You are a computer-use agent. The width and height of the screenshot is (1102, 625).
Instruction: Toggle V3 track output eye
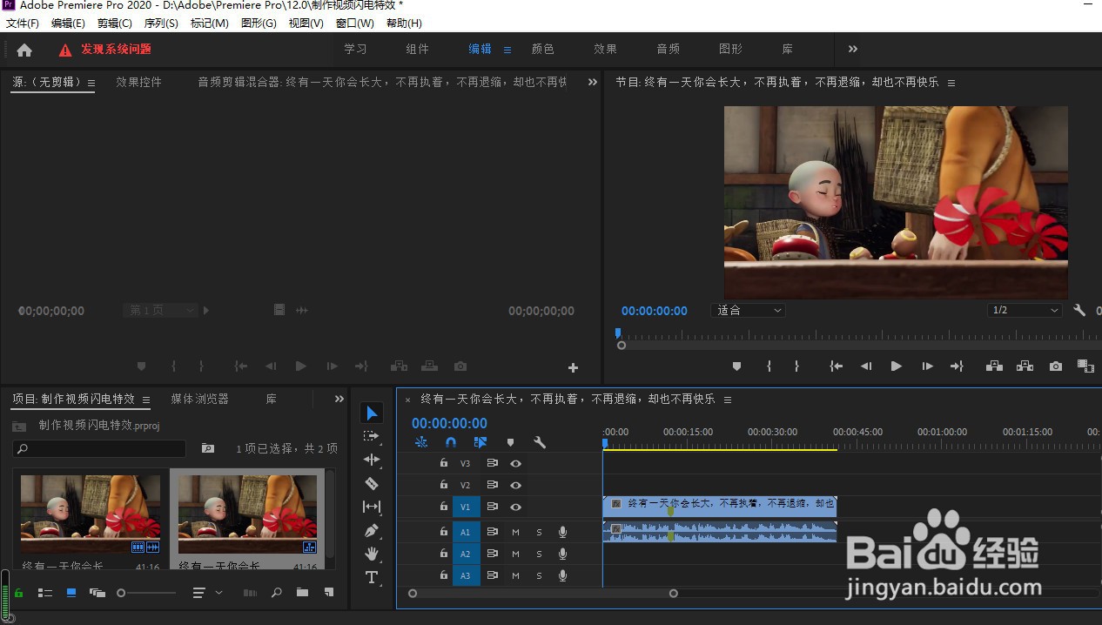[515, 464]
